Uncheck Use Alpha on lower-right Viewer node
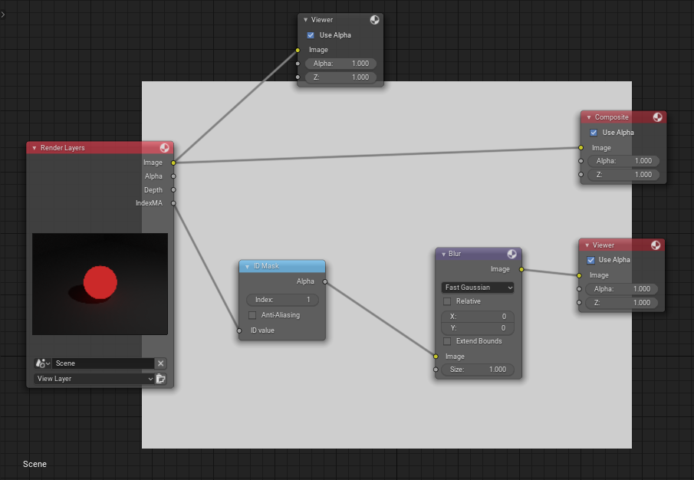The image size is (694, 480). point(590,260)
